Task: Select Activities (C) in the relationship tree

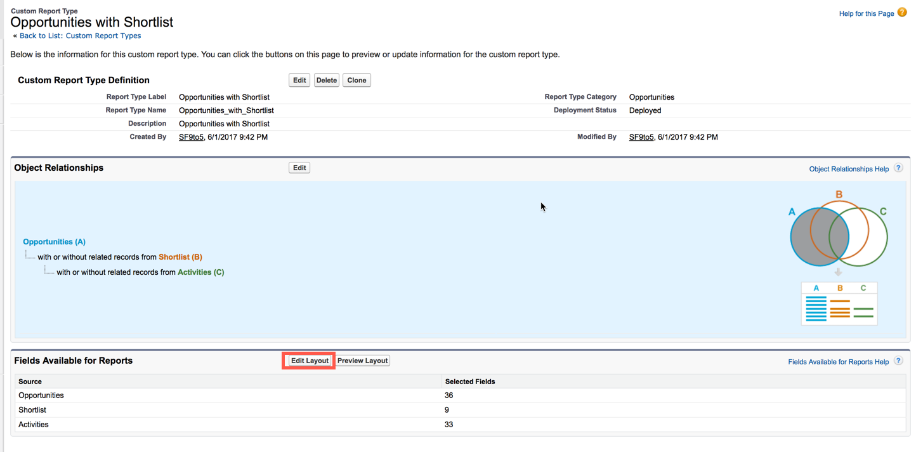Action: pos(200,272)
